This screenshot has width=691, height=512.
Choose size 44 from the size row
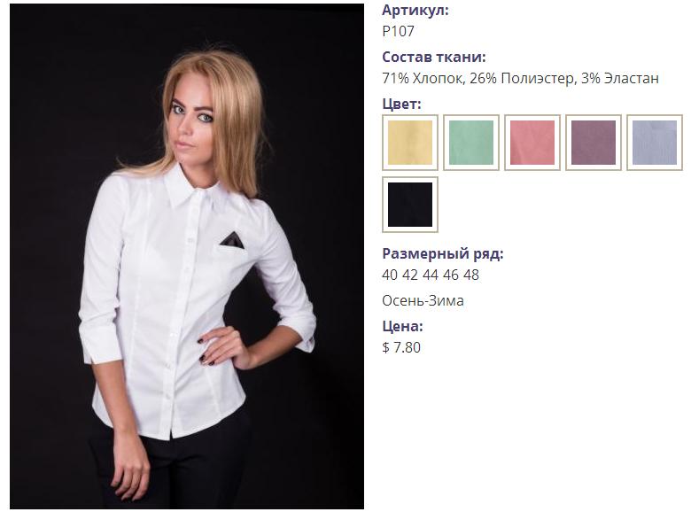pyautogui.click(x=431, y=275)
